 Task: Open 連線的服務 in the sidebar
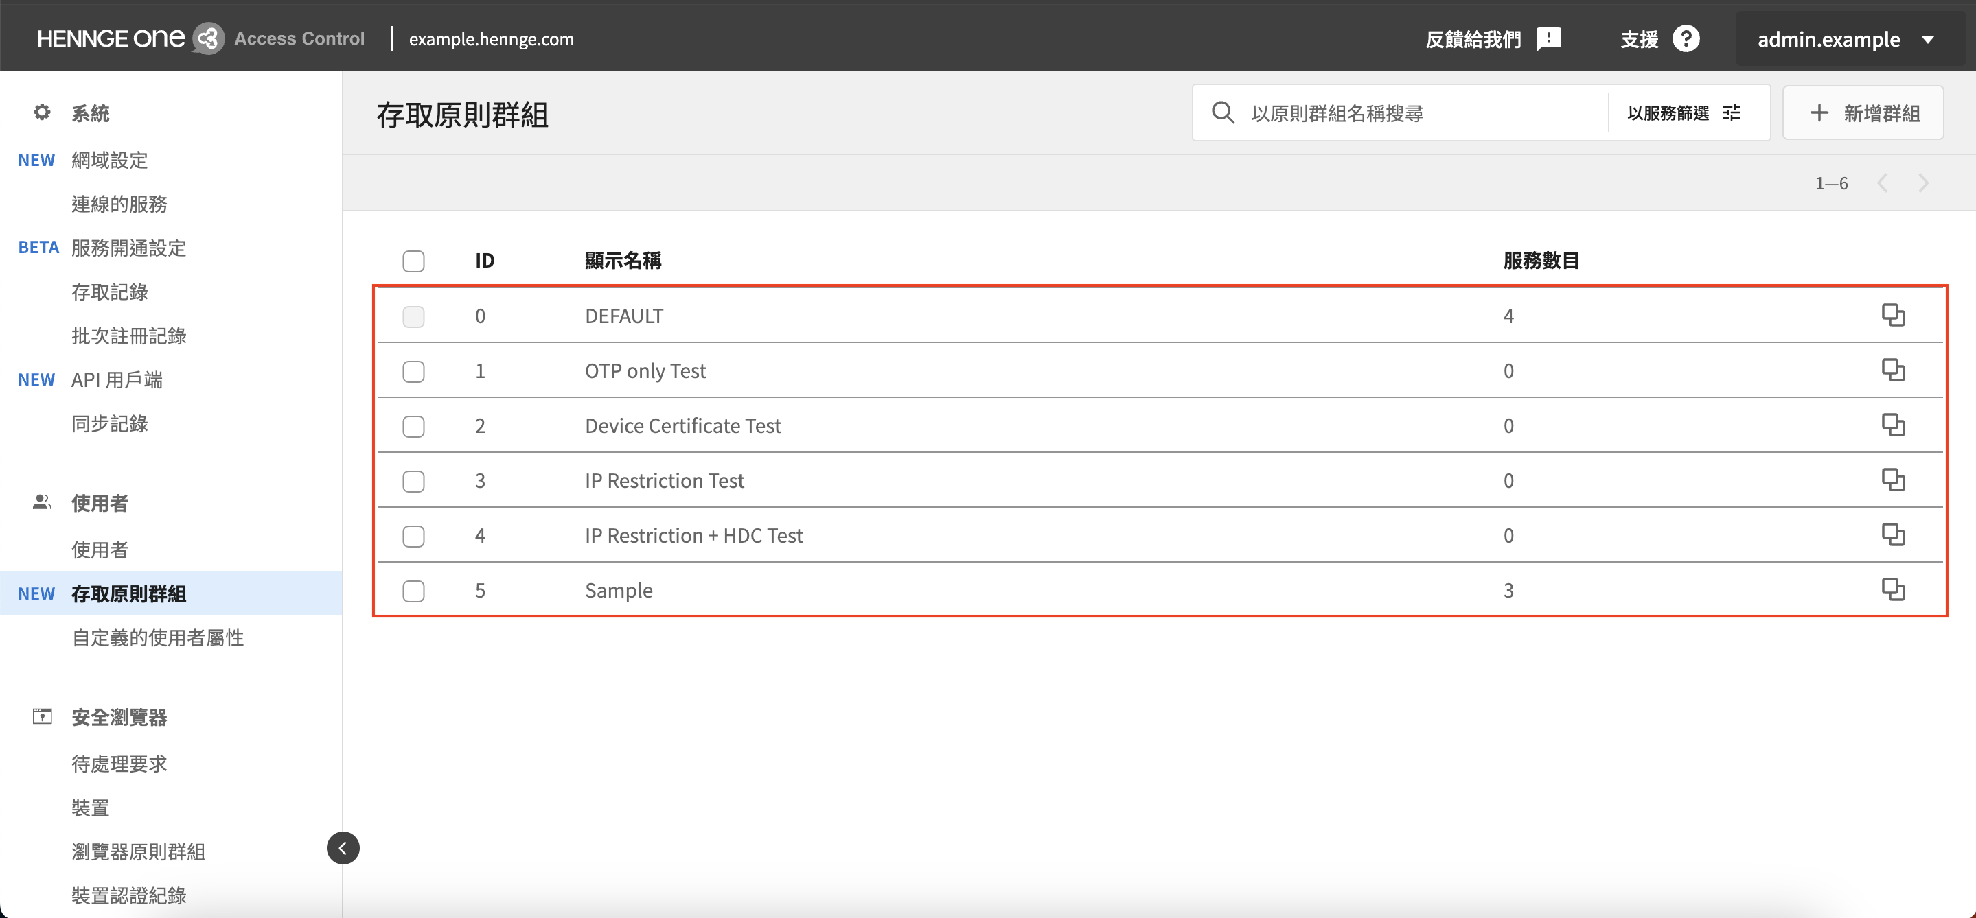tap(119, 204)
